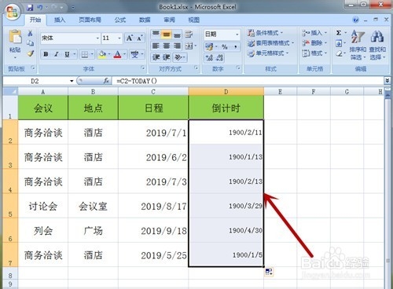Center text horizontally
This screenshot has height=289, width=393.
click(x=167, y=46)
